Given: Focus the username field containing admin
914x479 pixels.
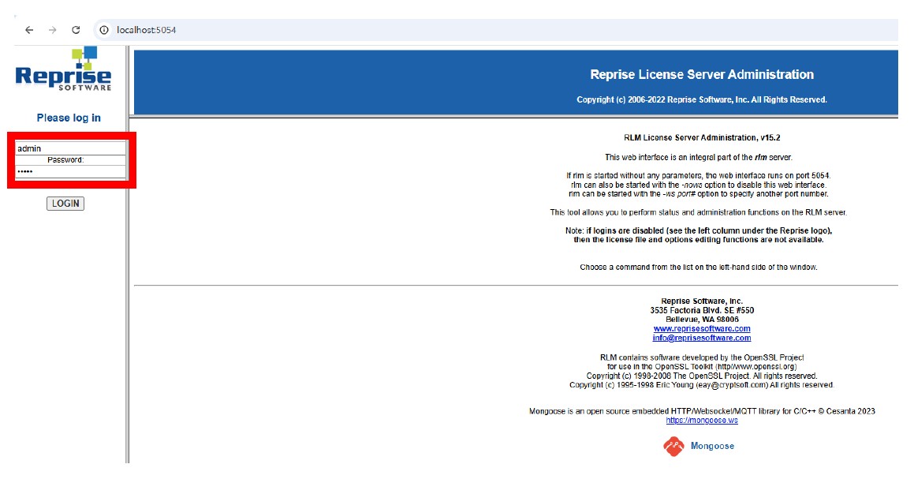Looking at the screenshot, I should pyautogui.click(x=69, y=148).
